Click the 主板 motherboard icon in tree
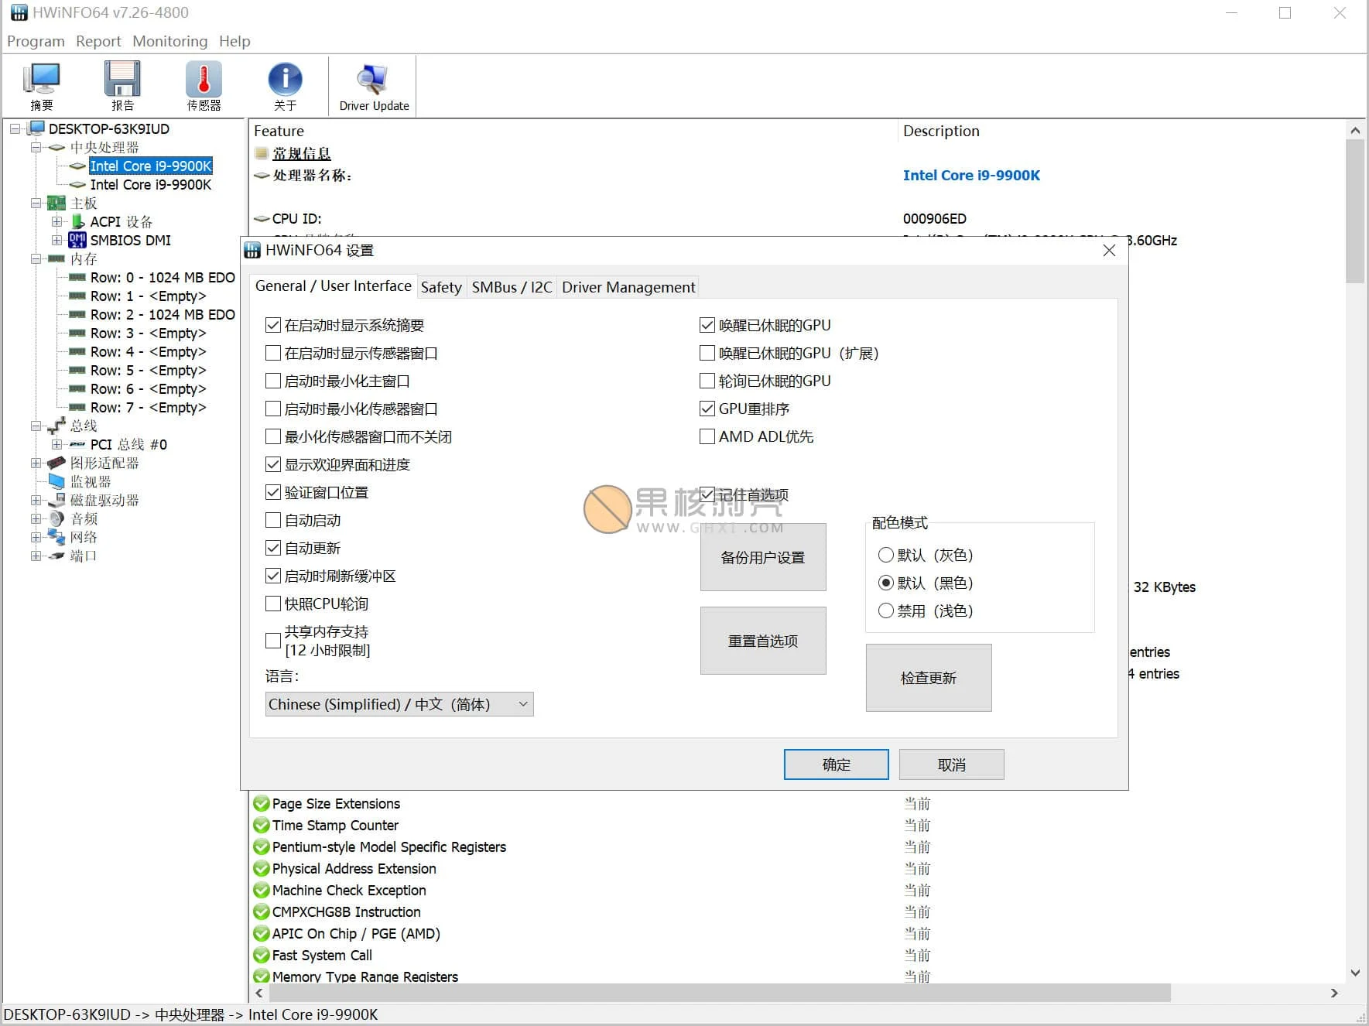The image size is (1369, 1026). 56,203
